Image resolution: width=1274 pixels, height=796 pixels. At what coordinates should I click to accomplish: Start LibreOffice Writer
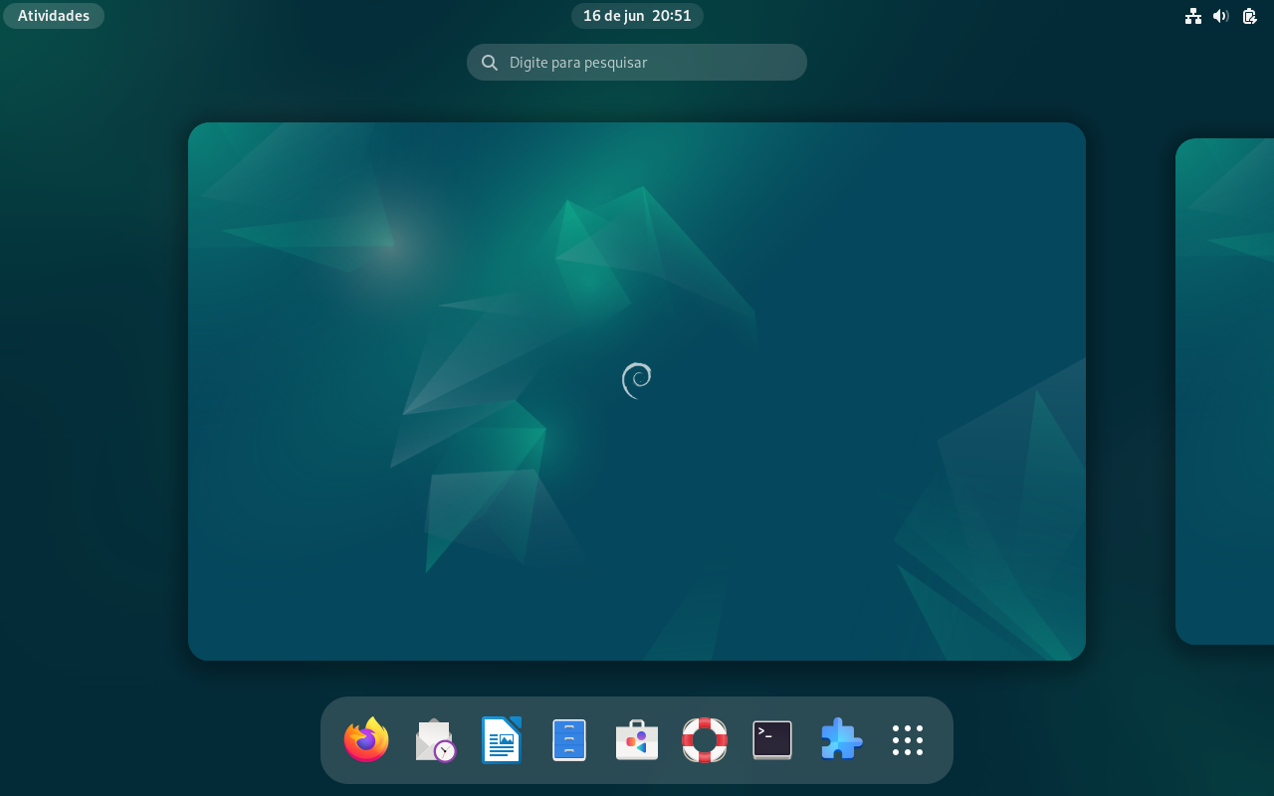502,740
